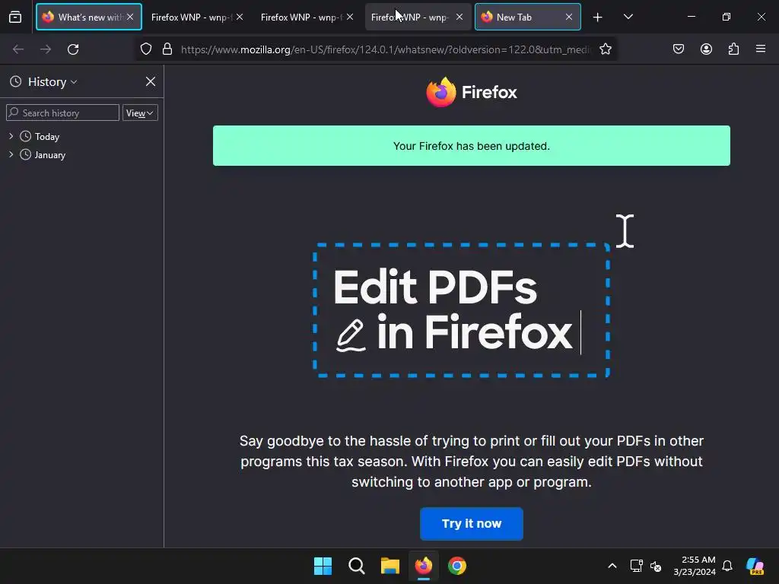Close the New Tab tab
The image size is (779, 584).
pyautogui.click(x=569, y=17)
